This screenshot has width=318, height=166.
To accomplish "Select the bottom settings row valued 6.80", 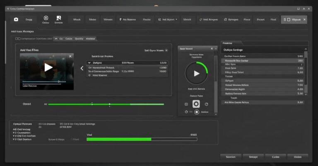I will 263,102.
